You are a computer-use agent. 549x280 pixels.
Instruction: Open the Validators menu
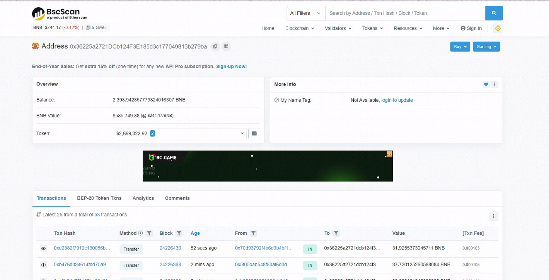(x=338, y=28)
